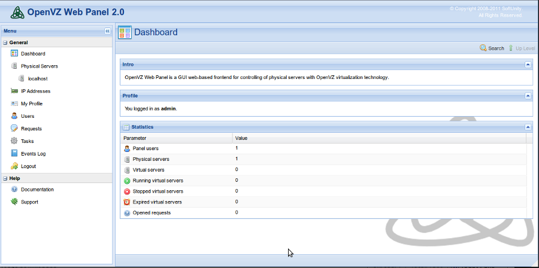The width and height of the screenshot is (539, 268).
Task: Click the large Dashboard title icon
Action: pos(125,32)
